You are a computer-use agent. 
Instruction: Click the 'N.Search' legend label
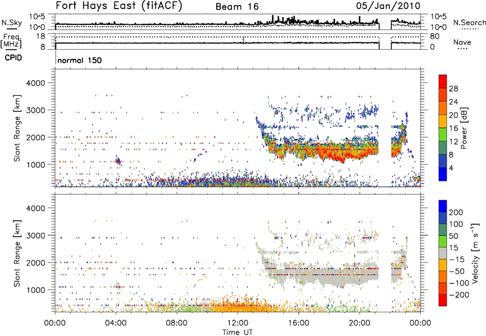click(x=469, y=22)
